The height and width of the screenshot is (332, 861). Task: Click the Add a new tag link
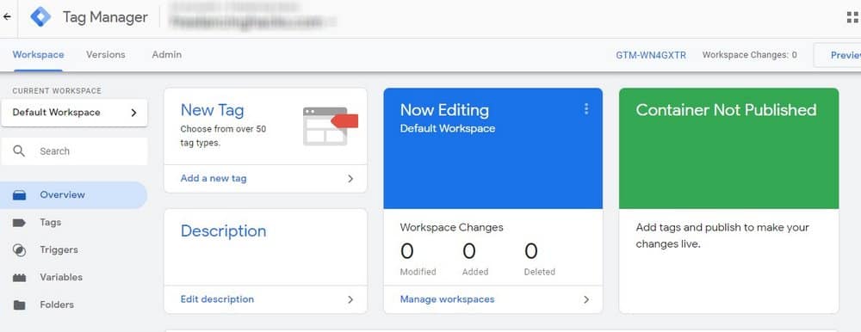coord(214,178)
